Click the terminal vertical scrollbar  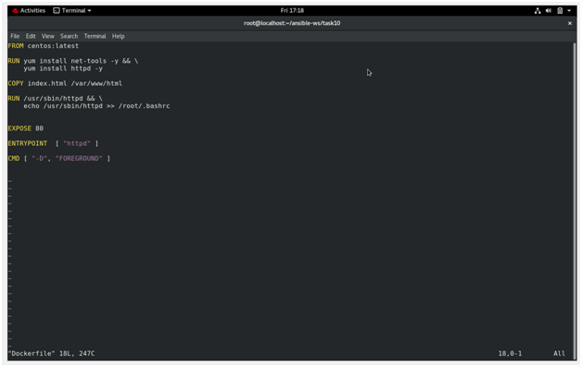pyautogui.click(x=575, y=201)
